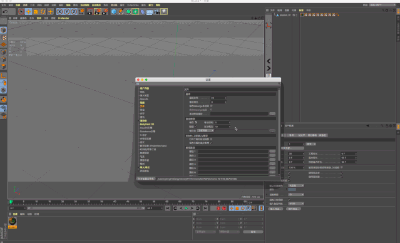Toggle the autosave Save checkbox
Viewport: 400px width, 243px height.
pyautogui.click(x=196, y=122)
